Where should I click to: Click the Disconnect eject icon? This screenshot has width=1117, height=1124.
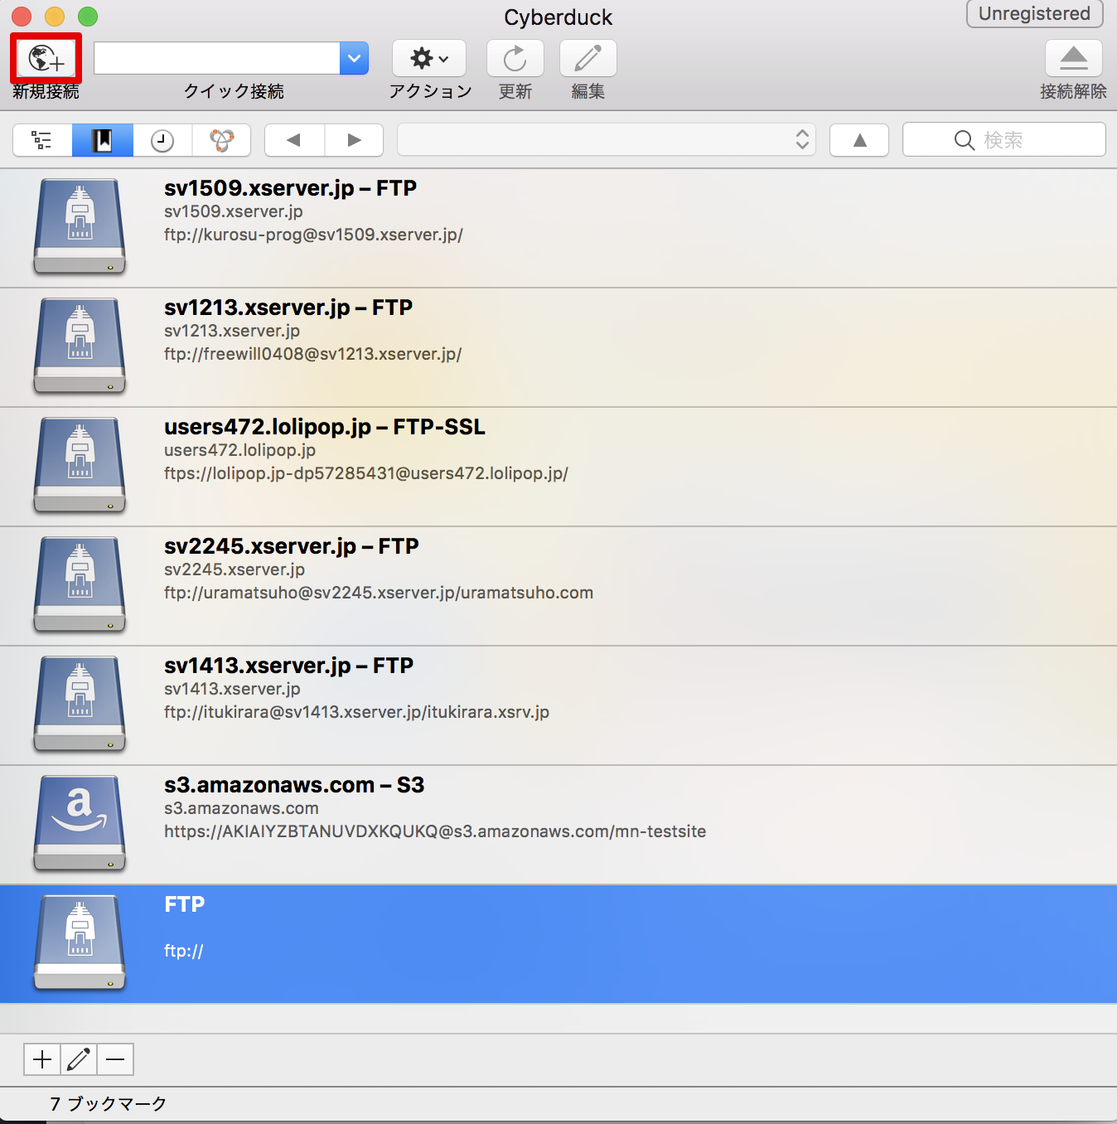(x=1074, y=58)
